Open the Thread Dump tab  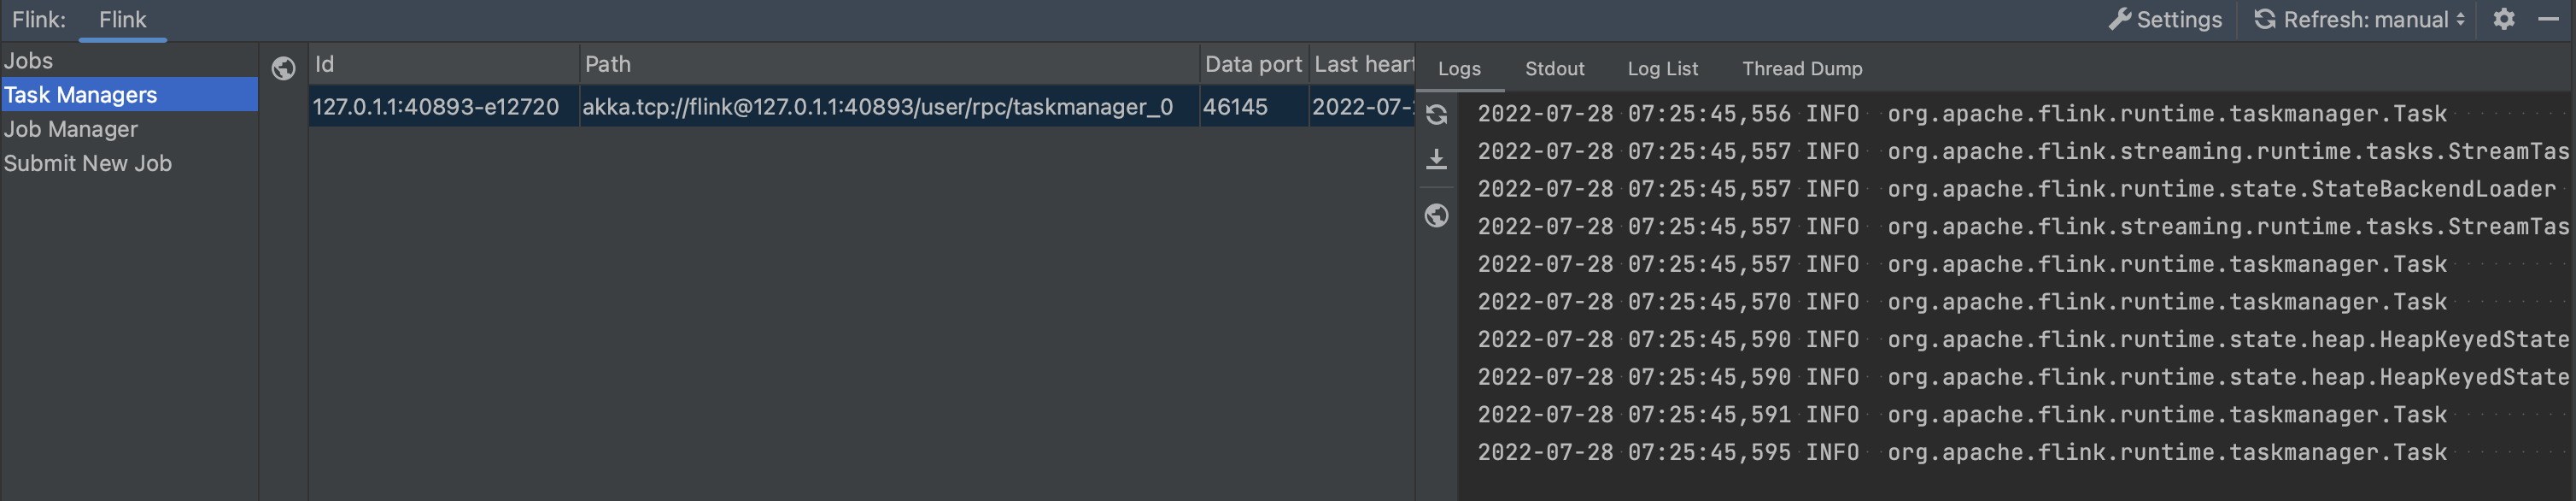[x=1802, y=69]
